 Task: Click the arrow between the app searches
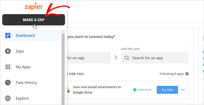click(x=116, y=58)
